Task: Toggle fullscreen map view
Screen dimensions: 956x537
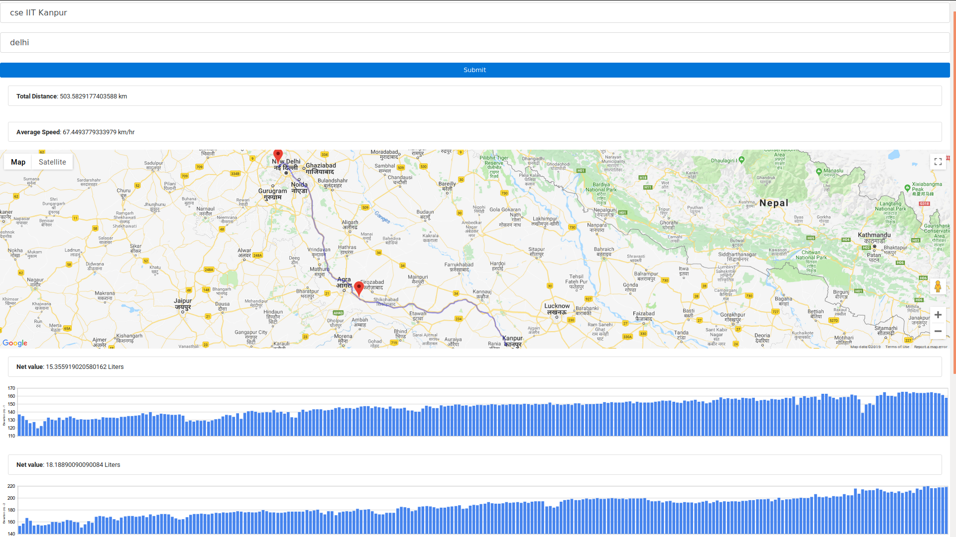Action: click(x=938, y=162)
